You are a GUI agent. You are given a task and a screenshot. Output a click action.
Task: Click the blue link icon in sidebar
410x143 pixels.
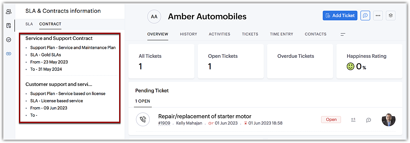click(9, 54)
